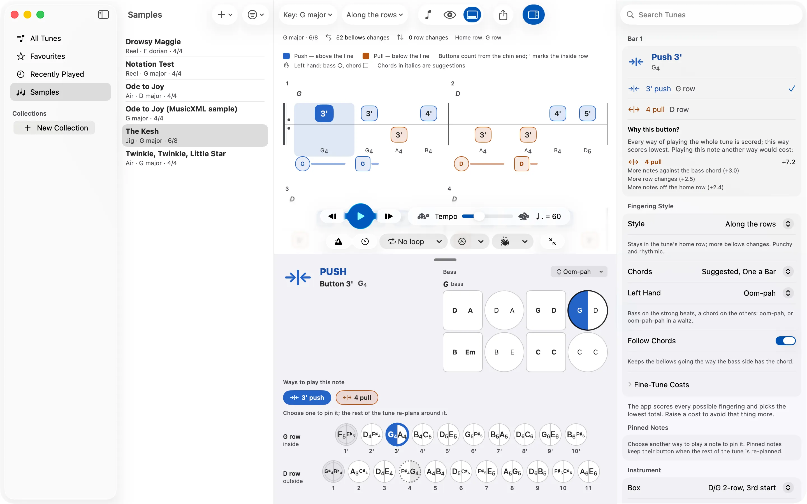Open the Along the rows toolbar dropdown

coord(374,15)
